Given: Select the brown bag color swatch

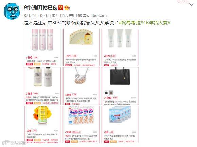Looking at the screenshot, I should (111, 93).
